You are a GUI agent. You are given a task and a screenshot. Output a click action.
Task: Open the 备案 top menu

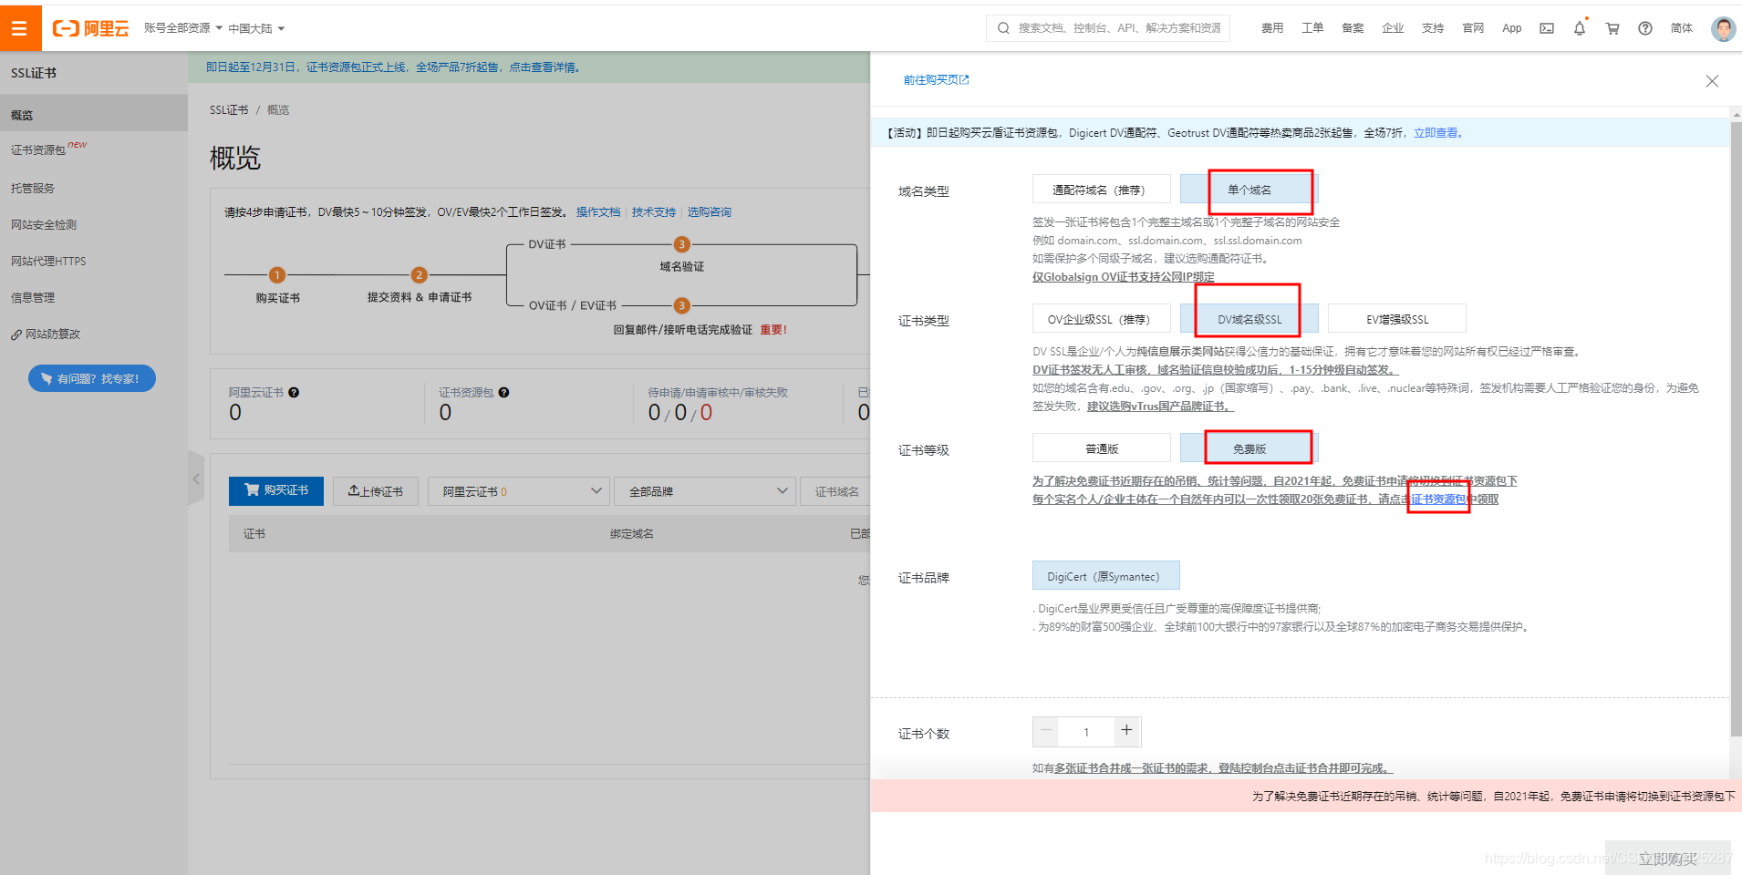click(x=1353, y=28)
